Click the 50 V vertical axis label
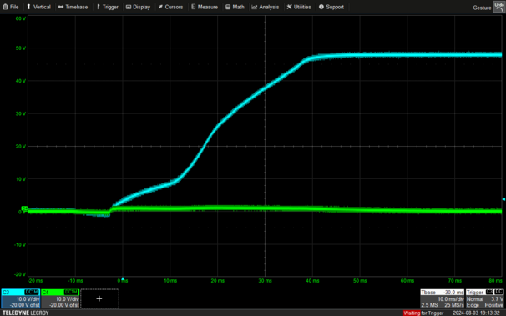Image resolution: width=506 pixels, height=316 pixels. [x=21, y=48]
